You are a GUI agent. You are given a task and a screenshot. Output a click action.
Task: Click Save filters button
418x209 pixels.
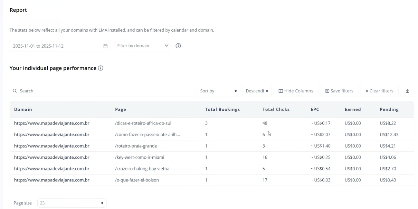pos(339,91)
